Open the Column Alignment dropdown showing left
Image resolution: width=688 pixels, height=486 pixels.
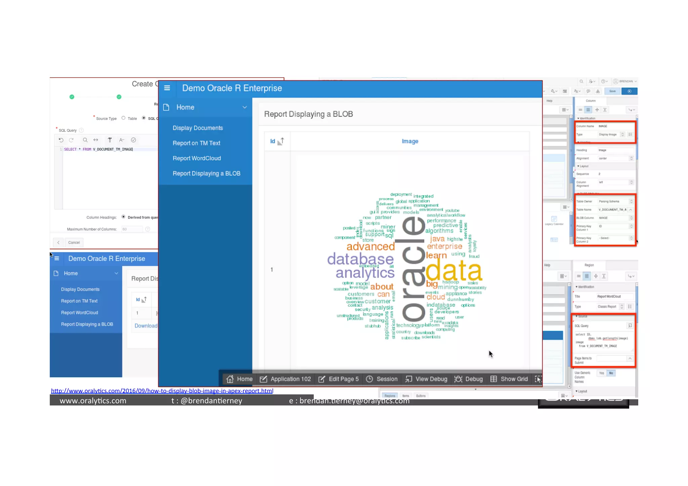(x=615, y=182)
